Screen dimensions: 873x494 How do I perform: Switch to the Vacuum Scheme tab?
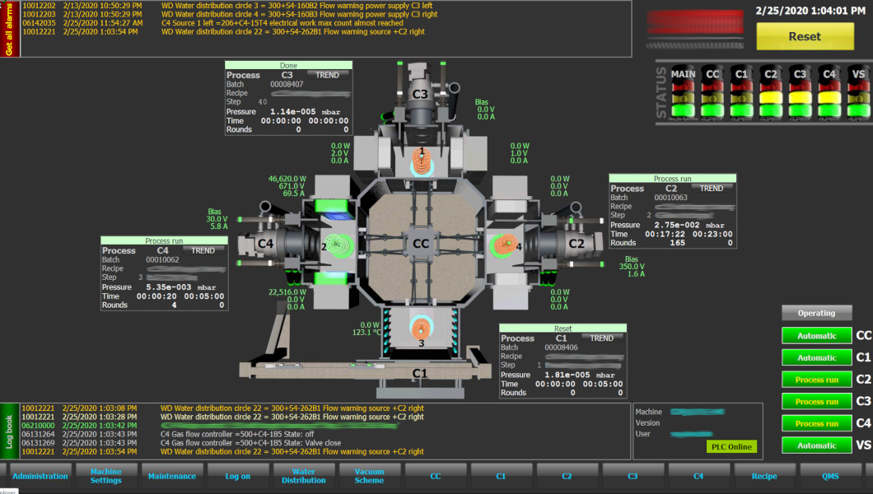click(x=369, y=476)
